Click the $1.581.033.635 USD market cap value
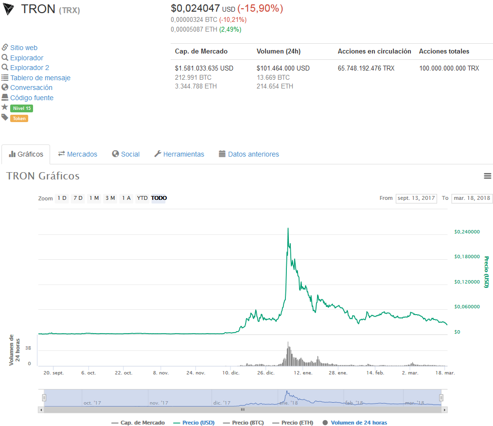 pos(204,68)
